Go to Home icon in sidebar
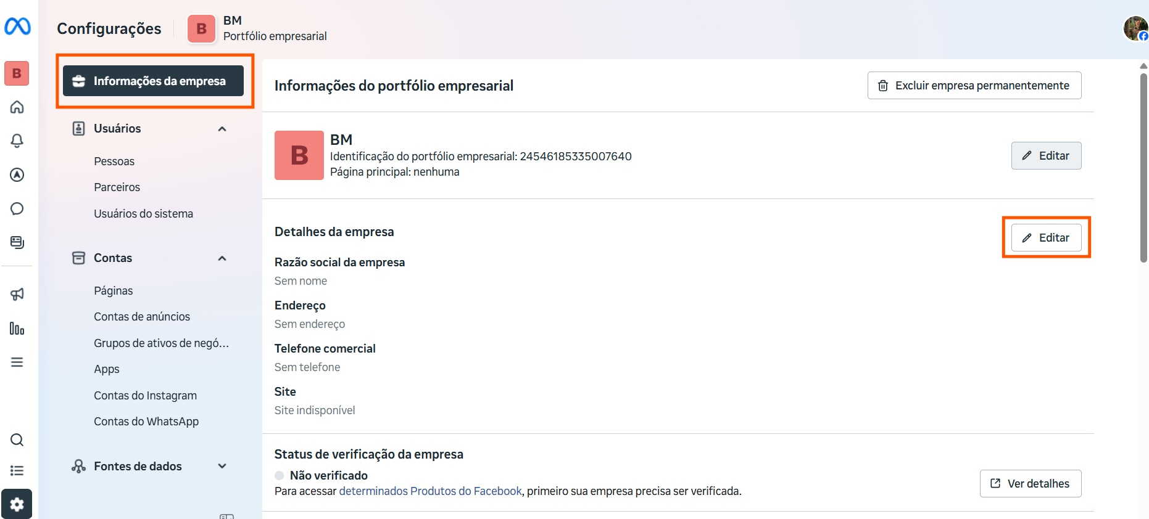The image size is (1149, 519). (17, 107)
